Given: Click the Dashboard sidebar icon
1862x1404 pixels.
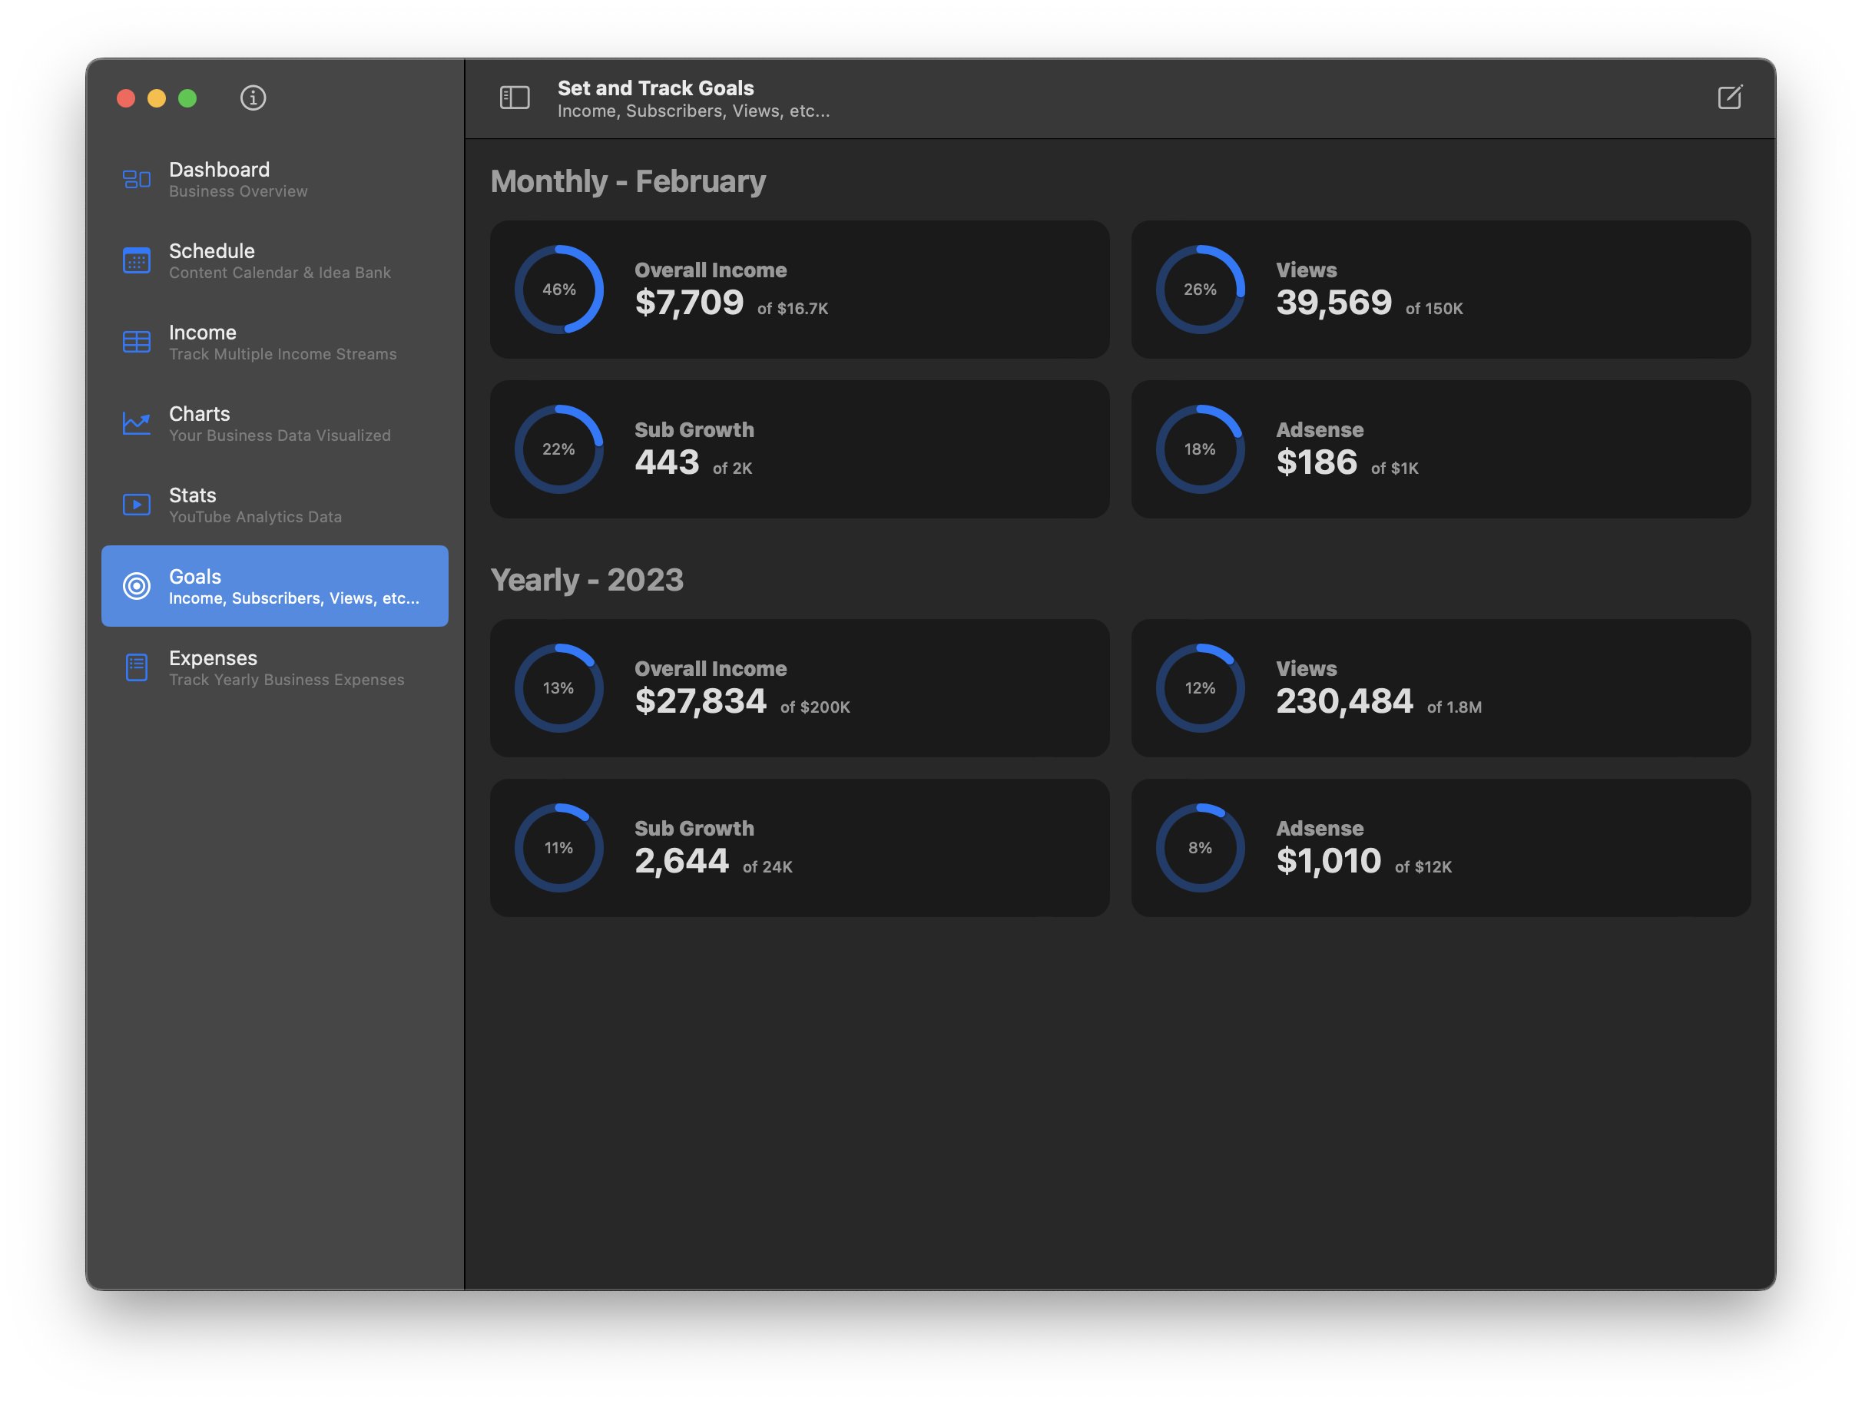Looking at the screenshot, I should point(137,179).
